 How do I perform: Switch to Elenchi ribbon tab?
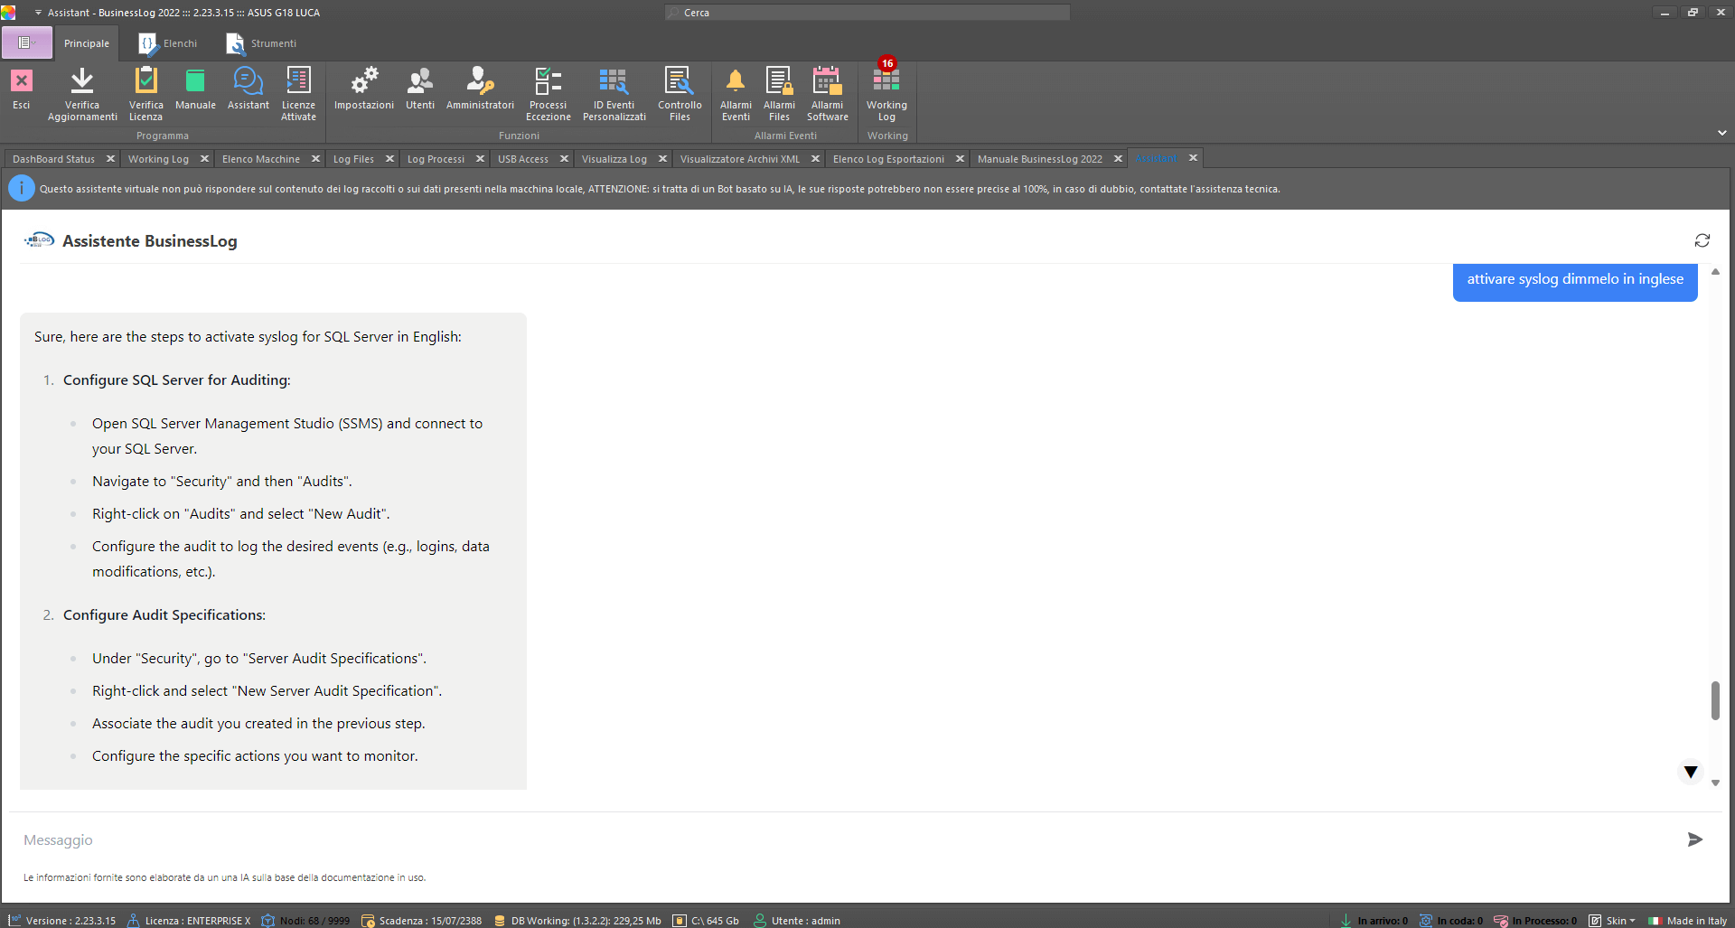pyautogui.click(x=168, y=43)
